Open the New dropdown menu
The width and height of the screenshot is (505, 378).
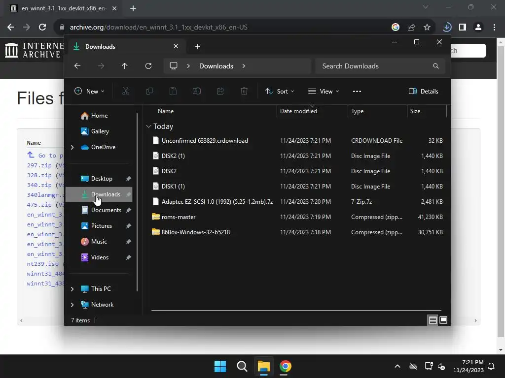(89, 91)
